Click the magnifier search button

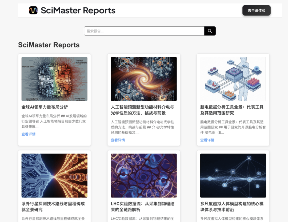click(x=210, y=31)
